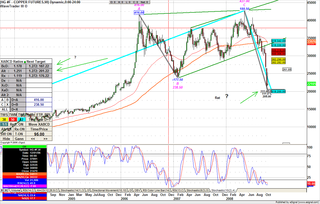Click the Move XABCD button
This screenshot has height=204, width=320.
click(39, 124)
